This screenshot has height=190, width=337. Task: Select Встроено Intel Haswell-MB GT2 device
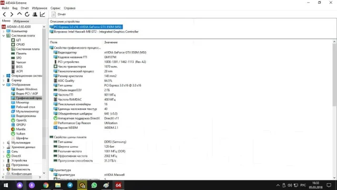pyautogui.click(x=94, y=32)
